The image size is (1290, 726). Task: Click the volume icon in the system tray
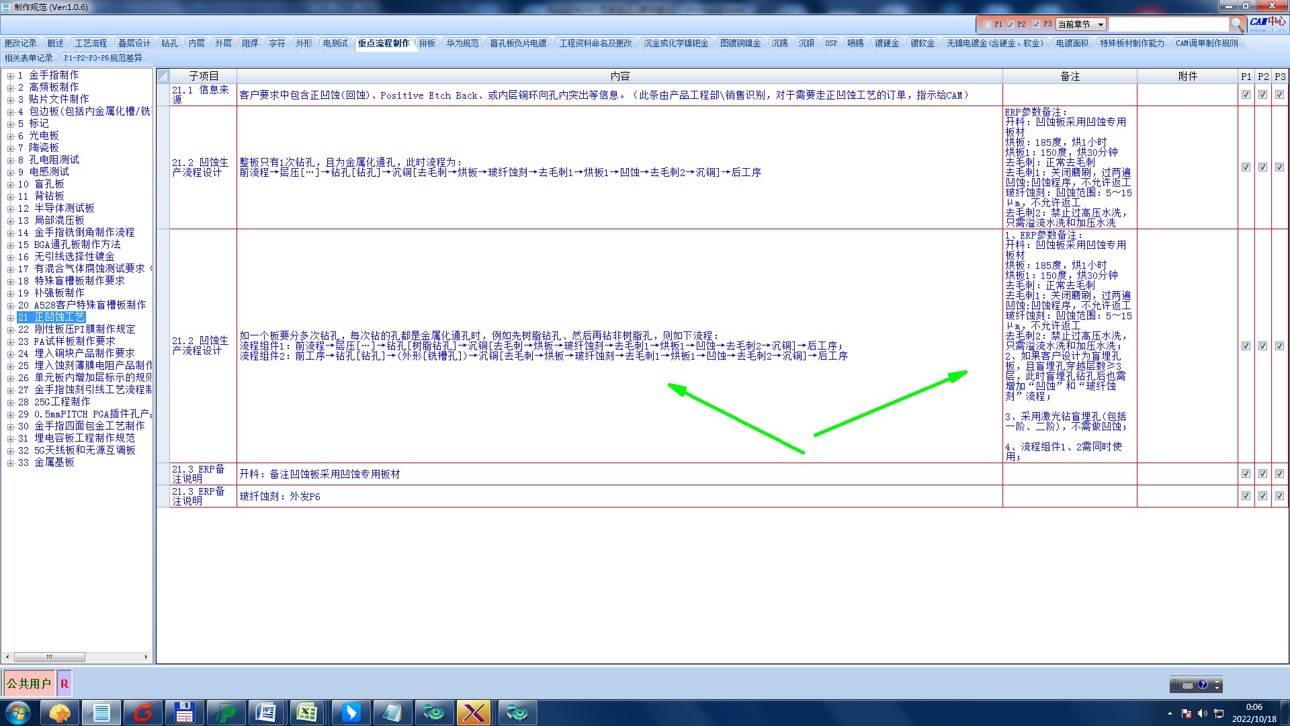click(1202, 713)
